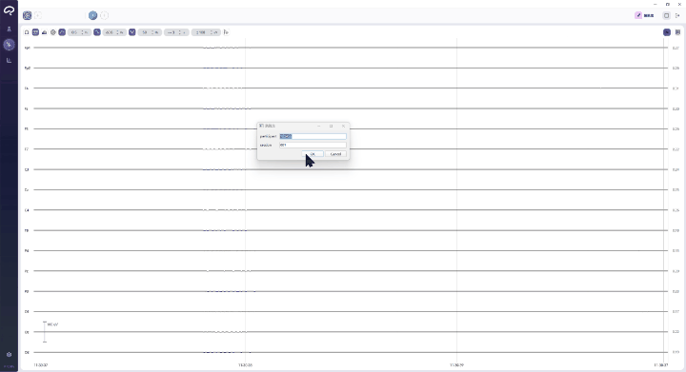Open the settings gear in the sidebar
This screenshot has width=686, height=372.
point(9,355)
